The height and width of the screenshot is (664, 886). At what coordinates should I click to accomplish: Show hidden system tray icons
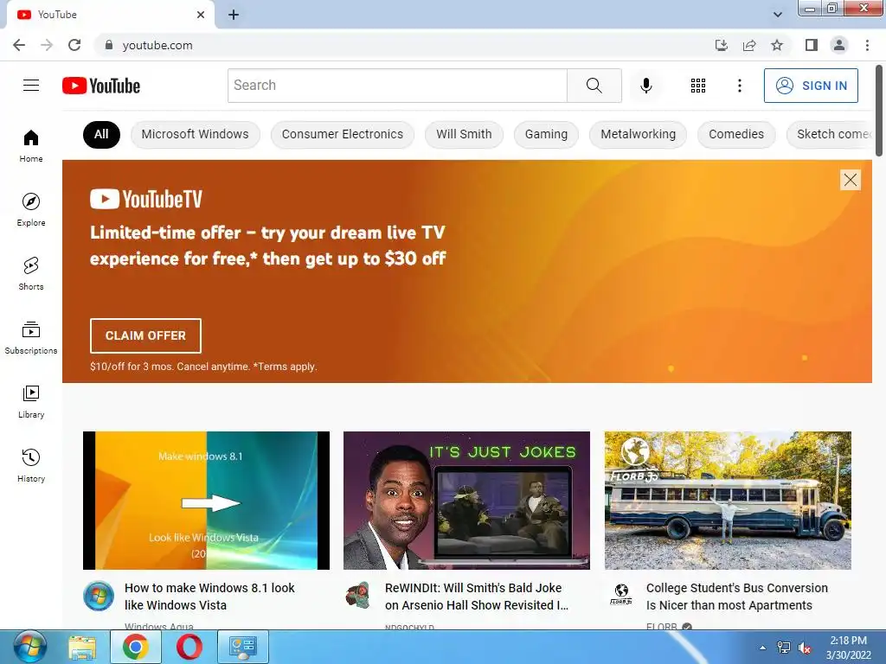(763, 648)
